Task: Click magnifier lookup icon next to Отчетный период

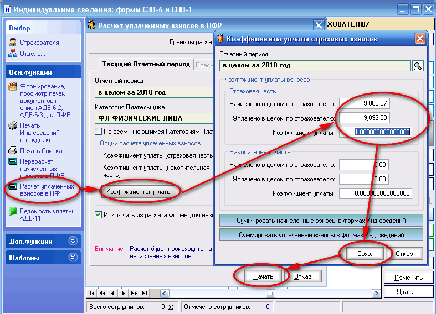Action: pyautogui.click(x=418, y=66)
